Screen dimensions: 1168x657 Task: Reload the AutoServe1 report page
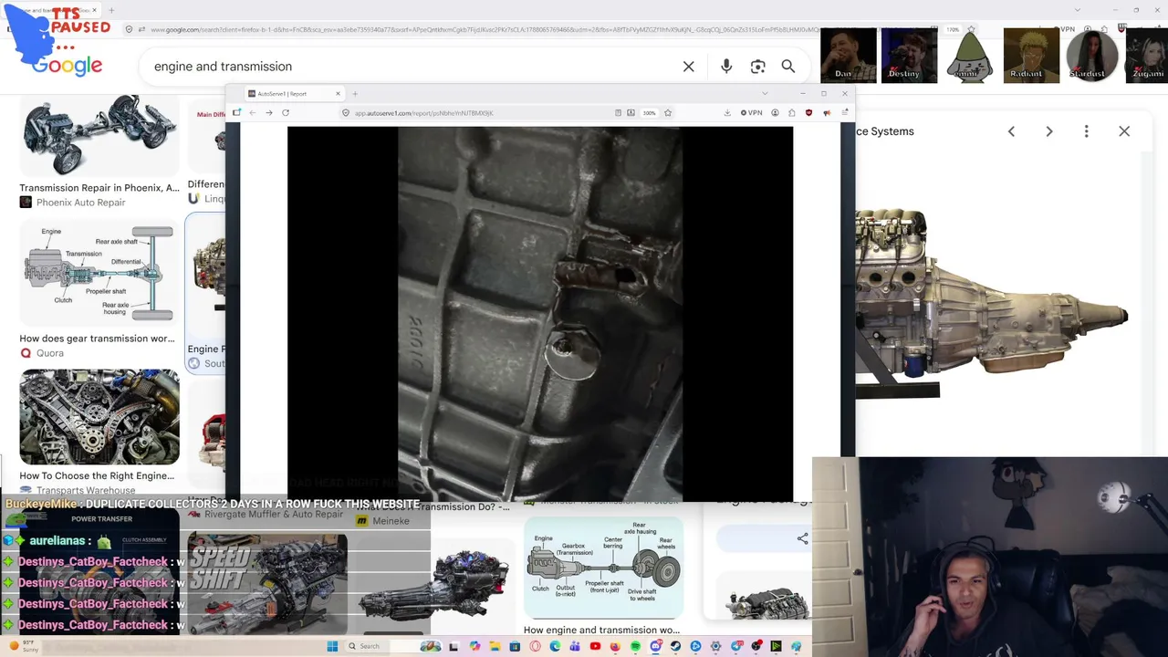(286, 113)
